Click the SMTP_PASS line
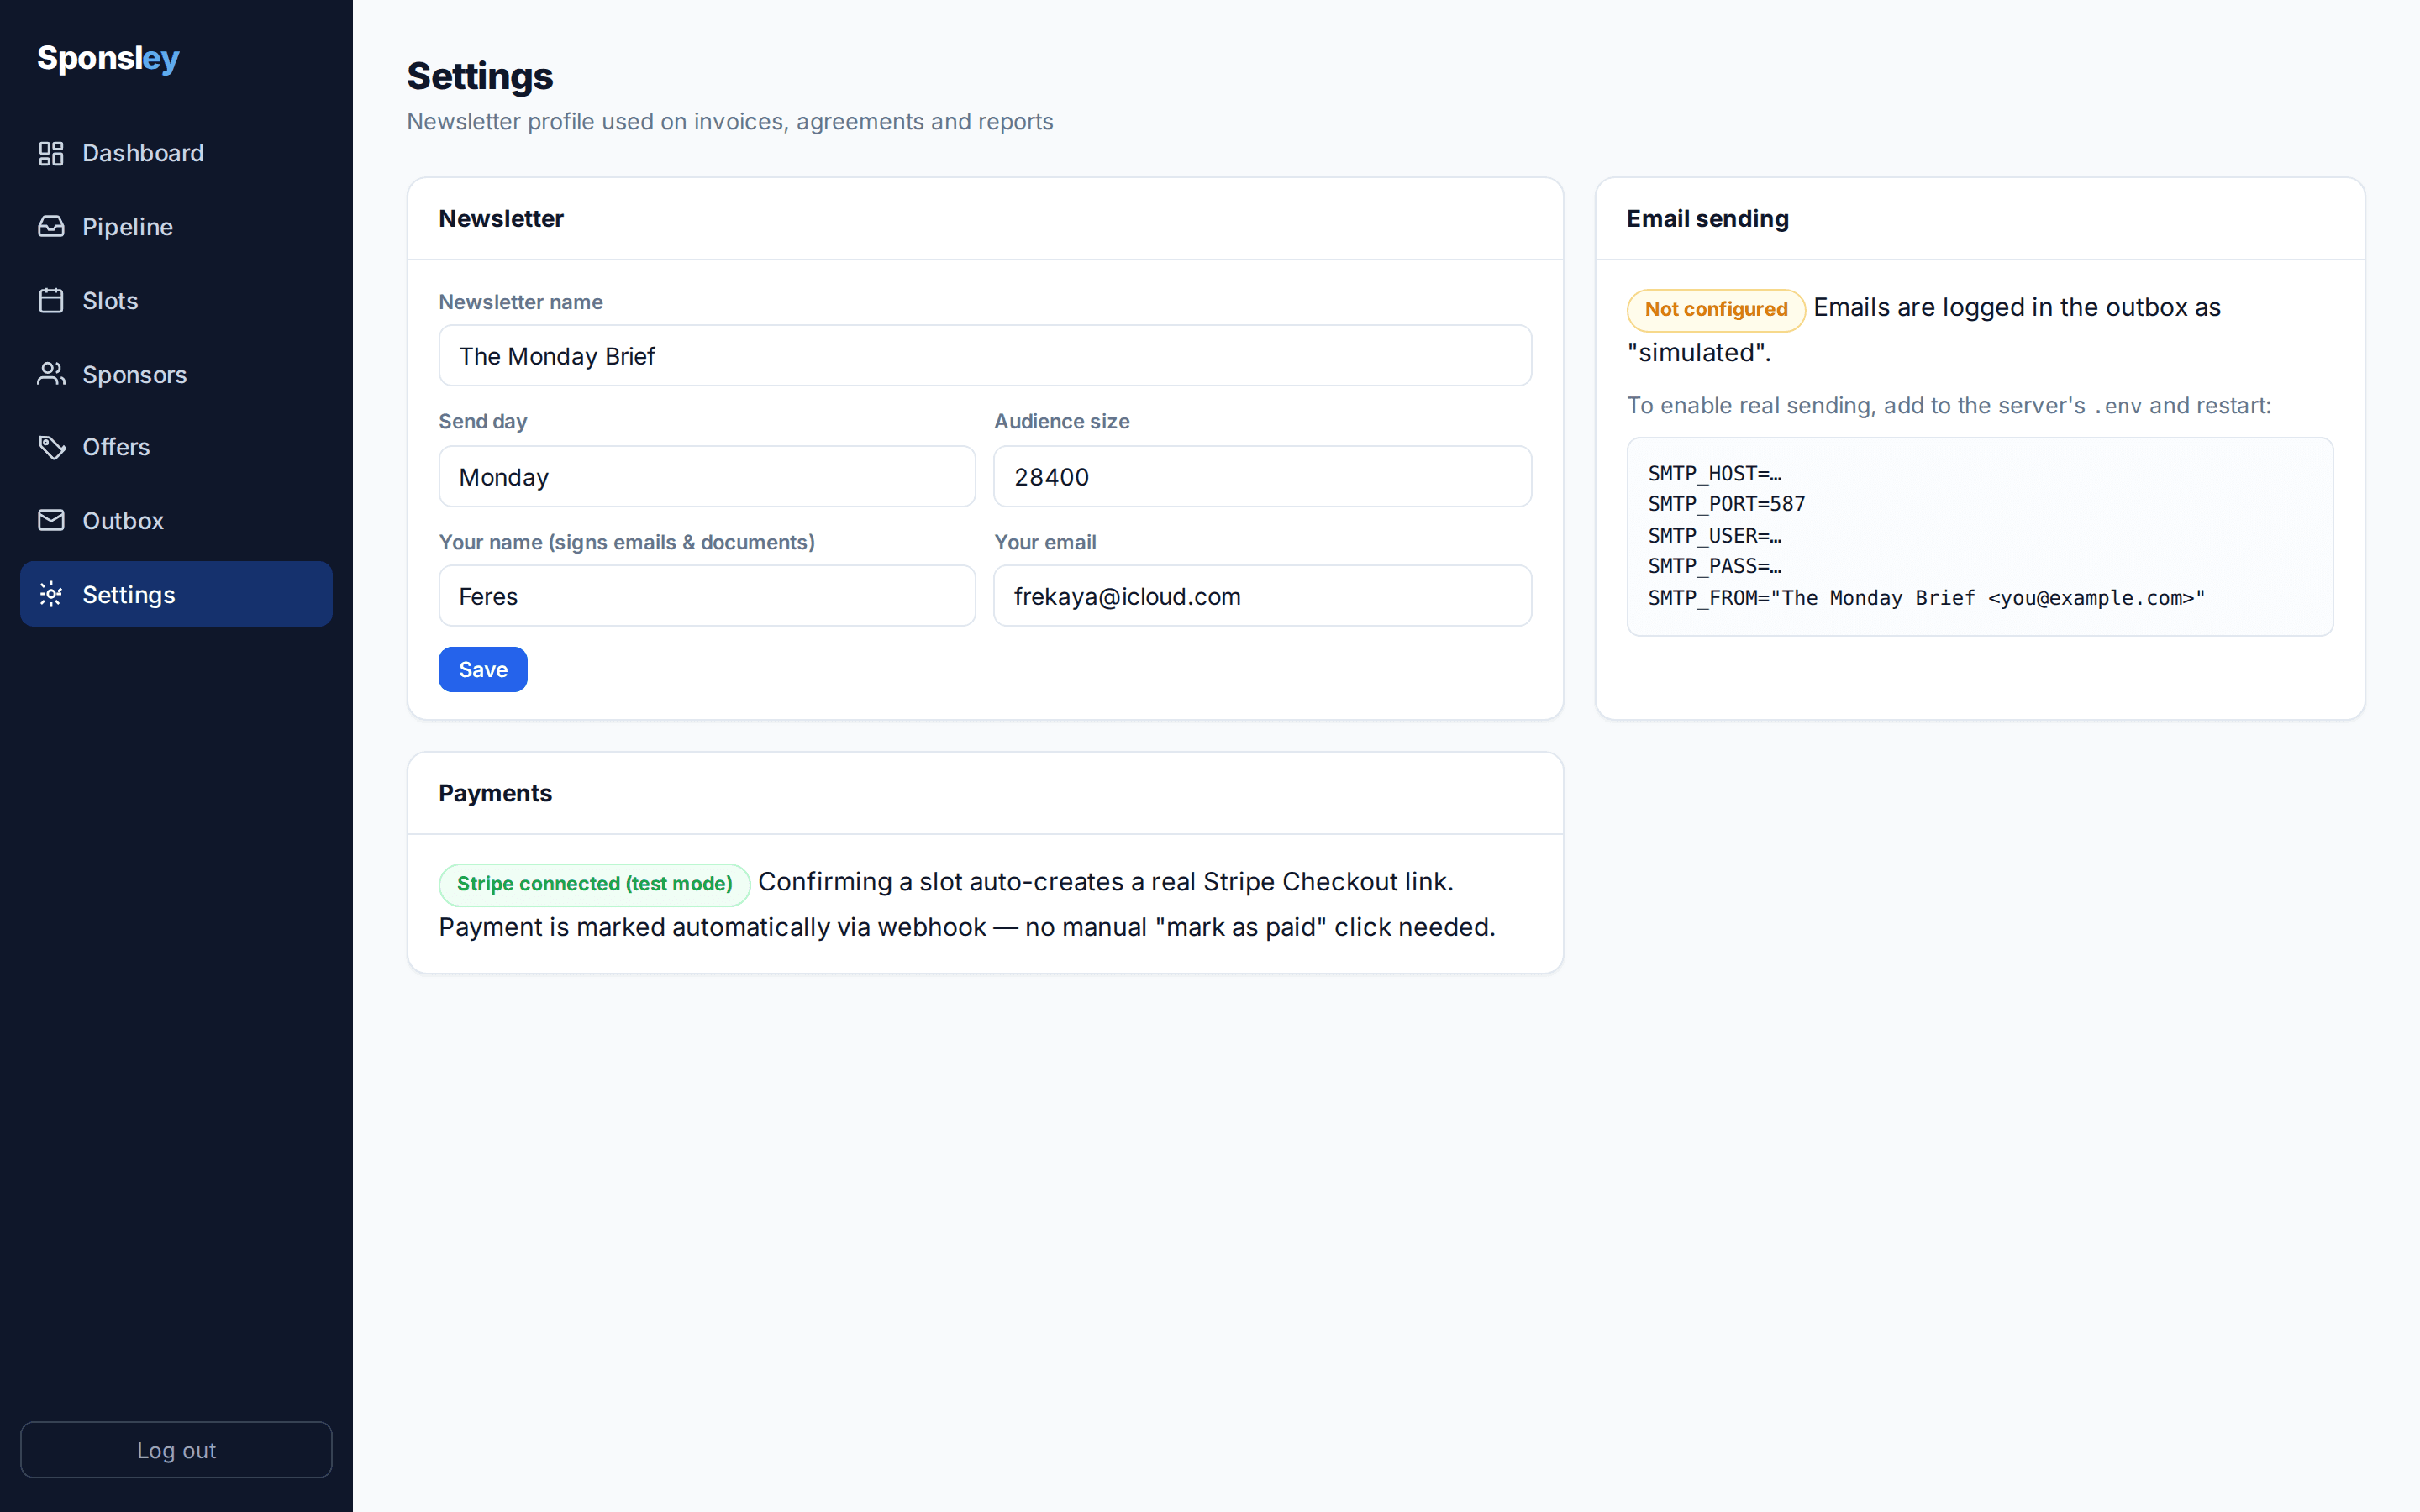The image size is (2420, 1512). coord(1714,566)
